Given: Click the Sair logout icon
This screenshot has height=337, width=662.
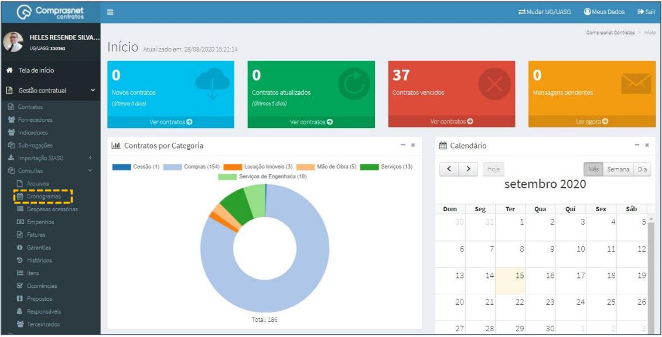Looking at the screenshot, I should (640, 12).
